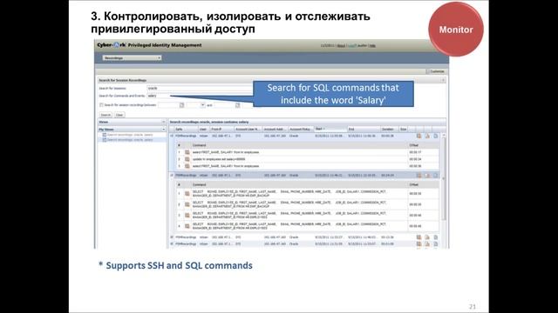
Task: Open the Recordings dropdown in the blue bar
Action: (x=132, y=58)
